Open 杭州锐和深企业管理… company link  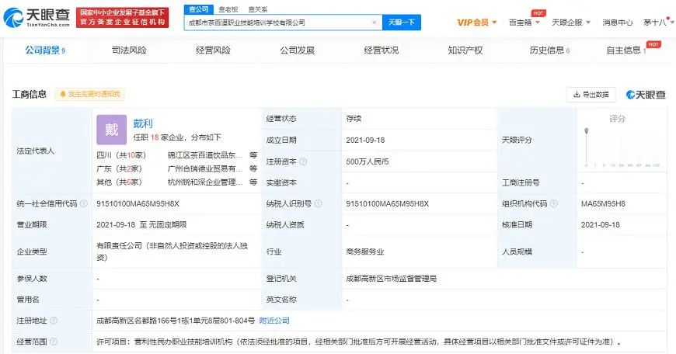[x=205, y=182]
